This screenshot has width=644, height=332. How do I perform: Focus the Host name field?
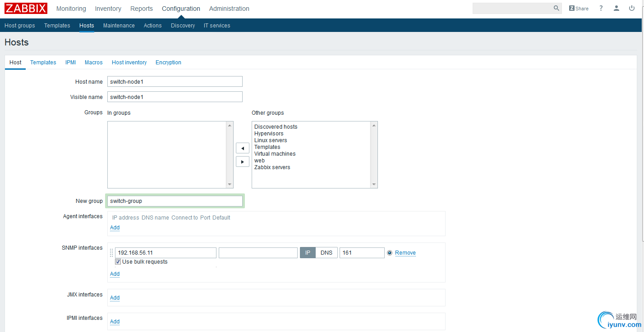[x=175, y=81]
